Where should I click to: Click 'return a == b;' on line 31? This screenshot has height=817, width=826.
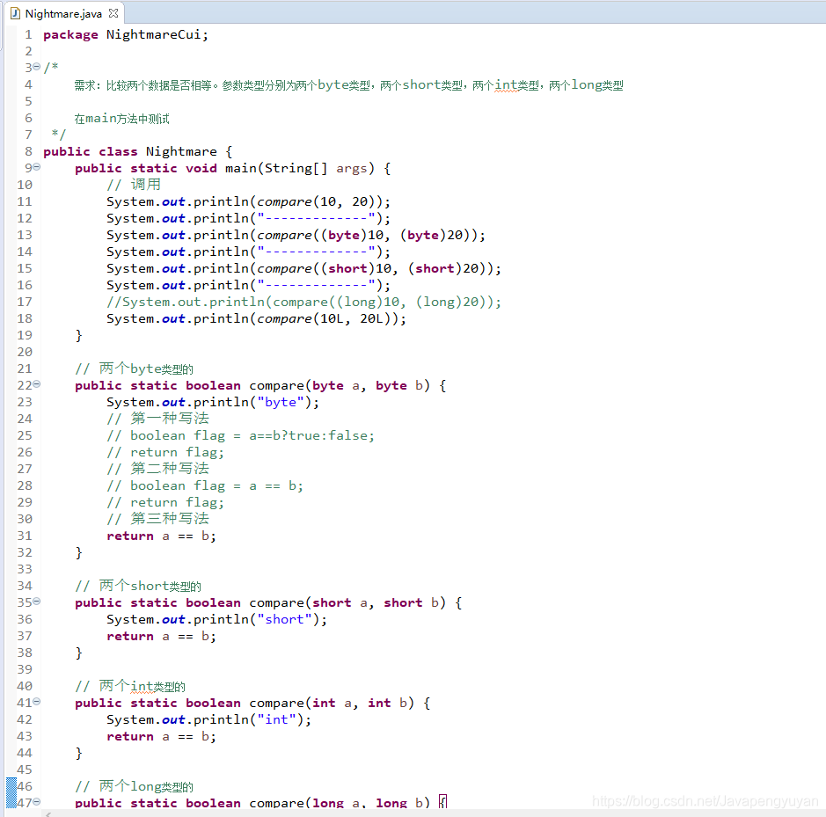pos(161,536)
